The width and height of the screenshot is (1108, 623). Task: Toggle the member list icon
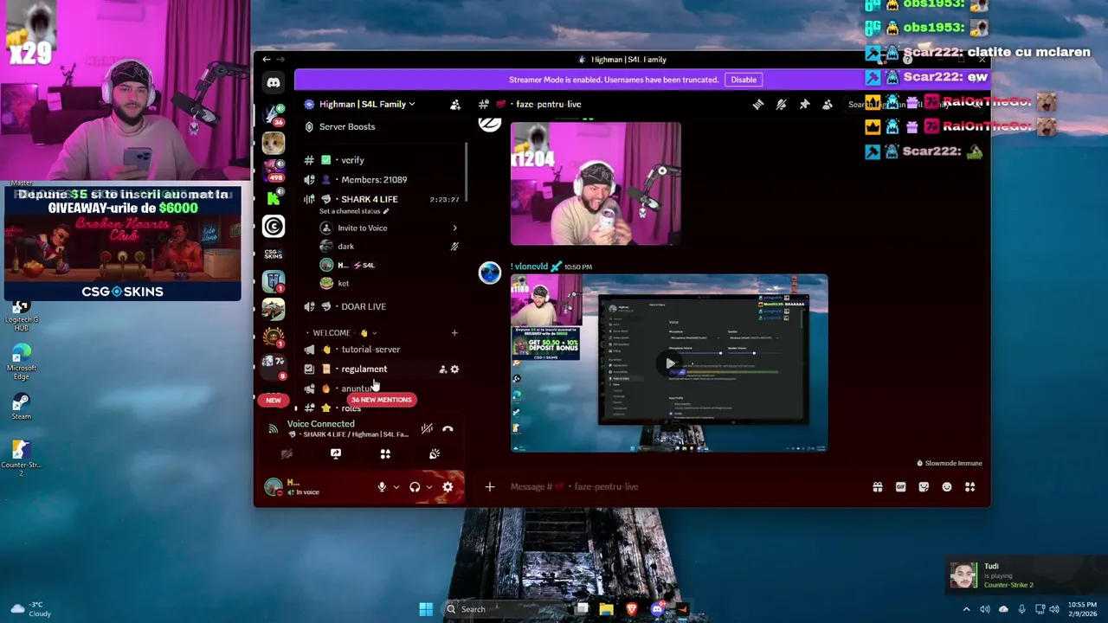coord(828,104)
